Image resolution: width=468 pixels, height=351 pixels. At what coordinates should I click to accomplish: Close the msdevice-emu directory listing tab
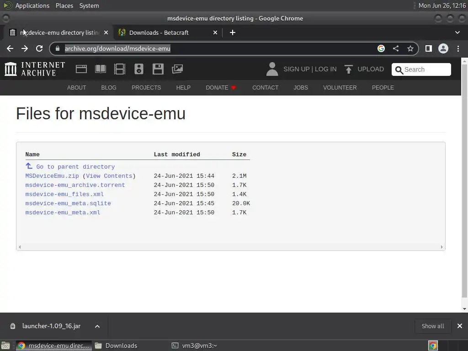click(106, 32)
